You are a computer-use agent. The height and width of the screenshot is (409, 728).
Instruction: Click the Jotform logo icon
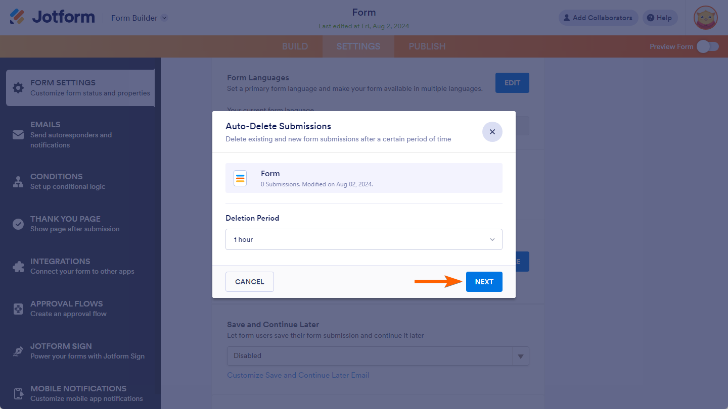coord(17,17)
